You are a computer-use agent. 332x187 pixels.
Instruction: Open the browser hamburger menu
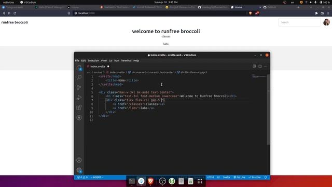328,13
